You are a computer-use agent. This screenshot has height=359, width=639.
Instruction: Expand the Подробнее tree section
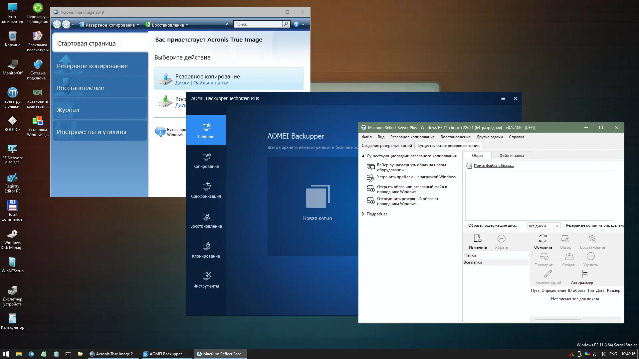363,214
